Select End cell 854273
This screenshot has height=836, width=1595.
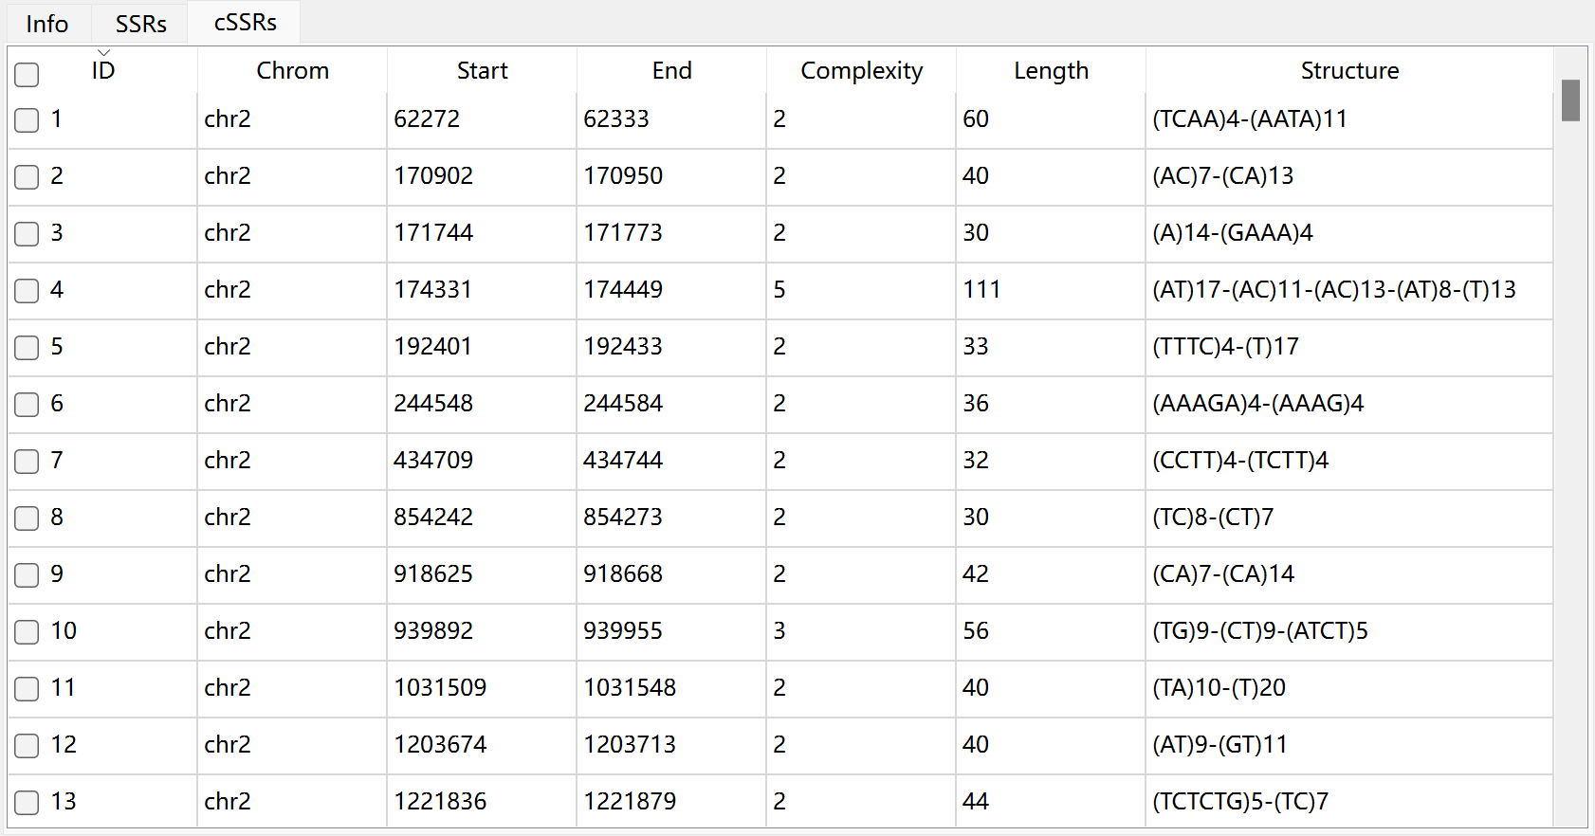click(x=671, y=518)
